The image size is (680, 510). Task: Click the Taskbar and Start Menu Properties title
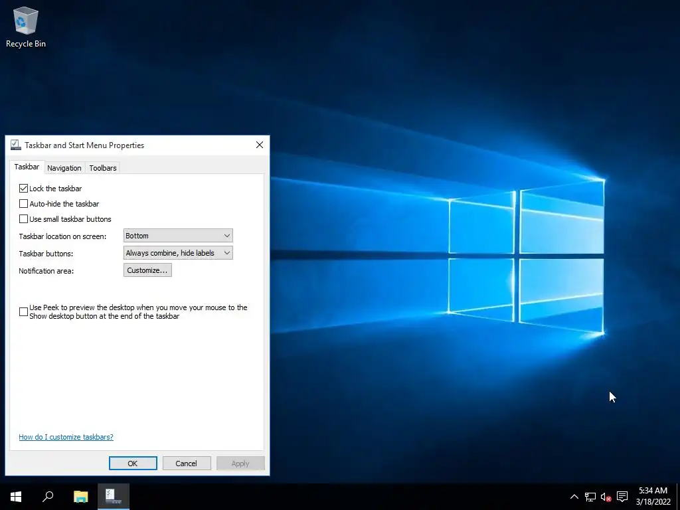[84, 145]
